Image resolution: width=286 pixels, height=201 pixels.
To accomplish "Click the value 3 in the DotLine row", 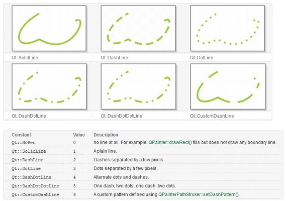I will [x=74, y=168].
